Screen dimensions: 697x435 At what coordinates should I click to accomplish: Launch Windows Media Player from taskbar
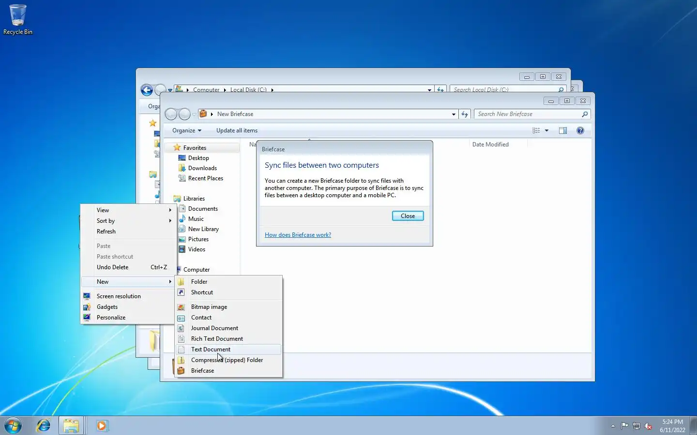(102, 426)
